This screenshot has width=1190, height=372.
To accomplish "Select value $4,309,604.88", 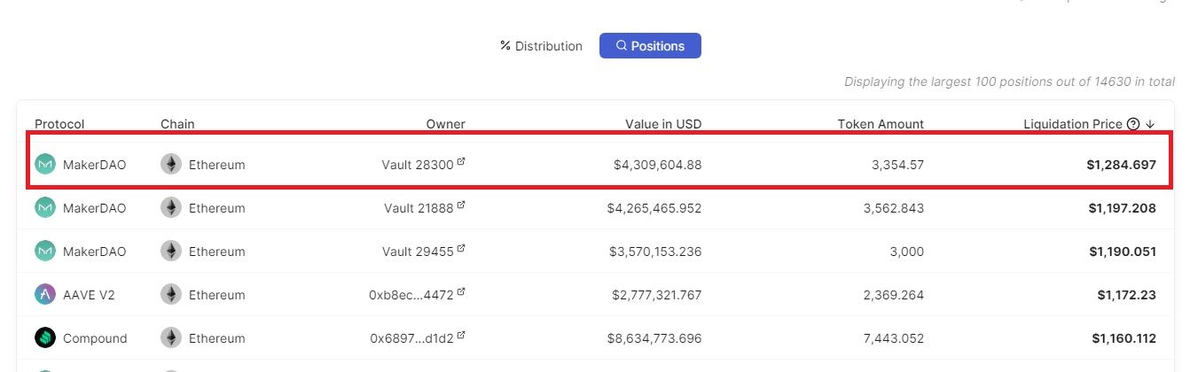I will click(657, 165).
